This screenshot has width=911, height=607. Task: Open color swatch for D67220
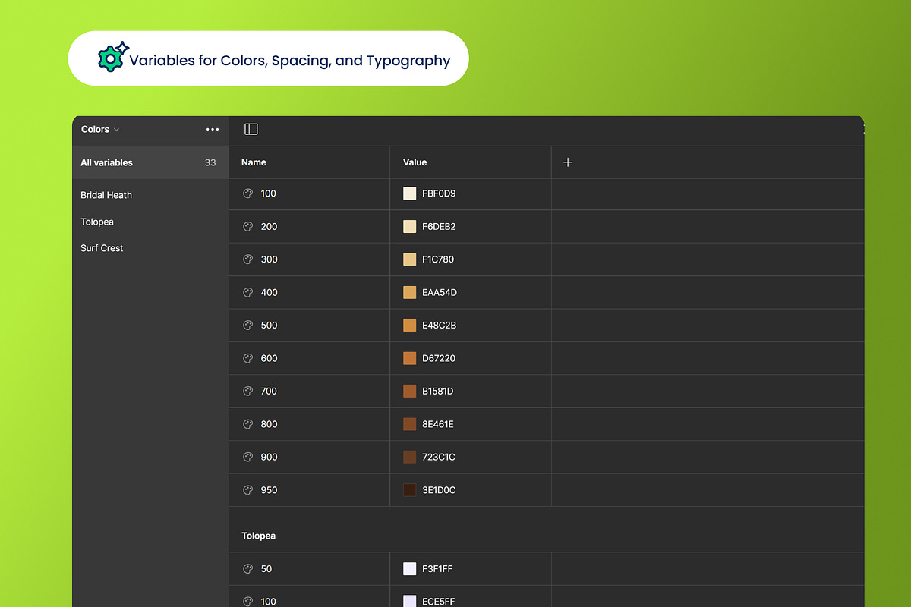(410, 358)
